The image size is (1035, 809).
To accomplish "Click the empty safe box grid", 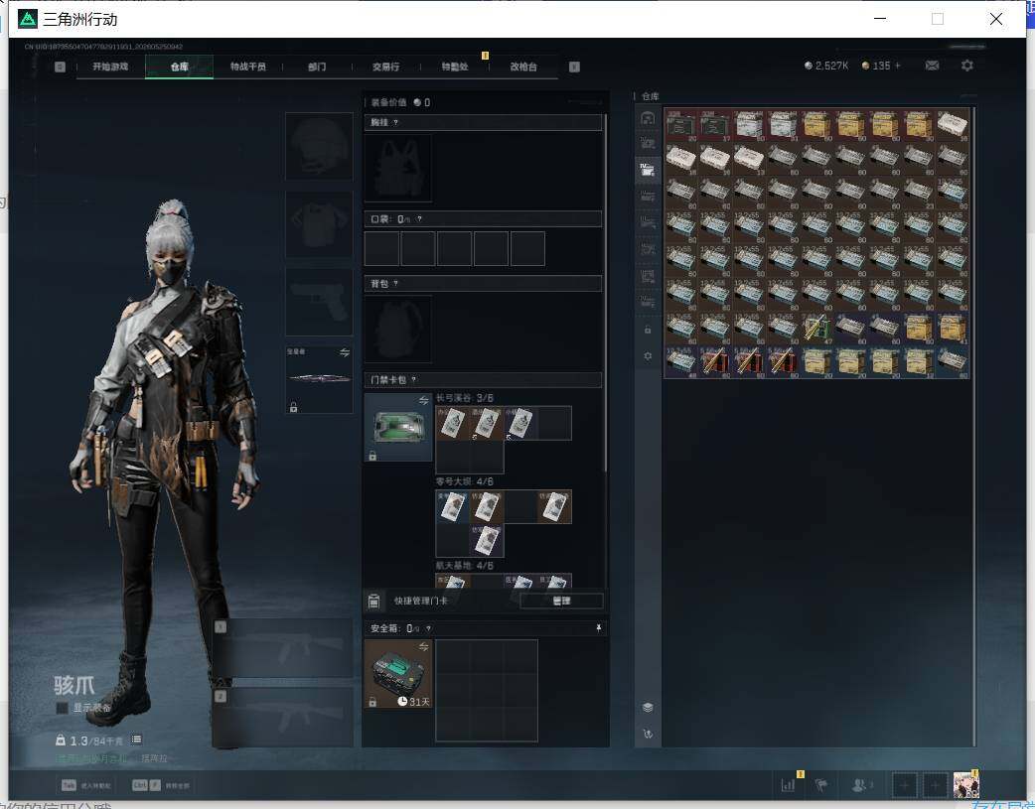I will 487,690.
